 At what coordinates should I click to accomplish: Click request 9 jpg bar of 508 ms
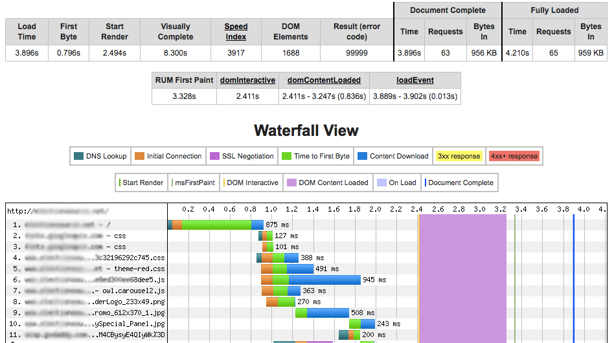pyautogui.click(x=323, y=313)
